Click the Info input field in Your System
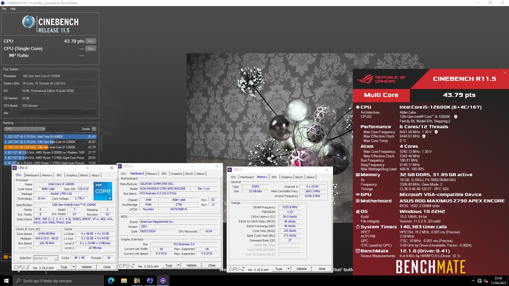This screenshot has width=509, height=286. point(58,113)
